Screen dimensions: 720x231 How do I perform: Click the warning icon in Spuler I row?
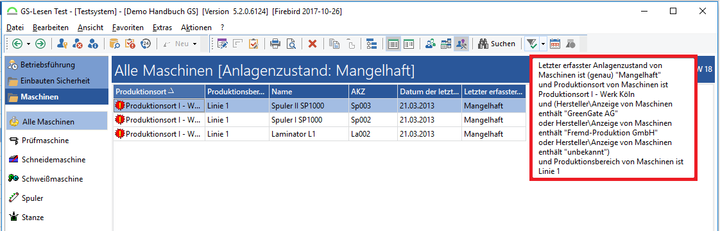coord(120,120)
